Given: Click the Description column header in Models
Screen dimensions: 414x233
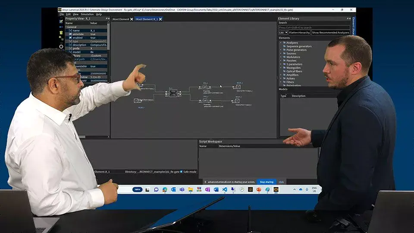Looking at the screenshot, I should [298, 96].
